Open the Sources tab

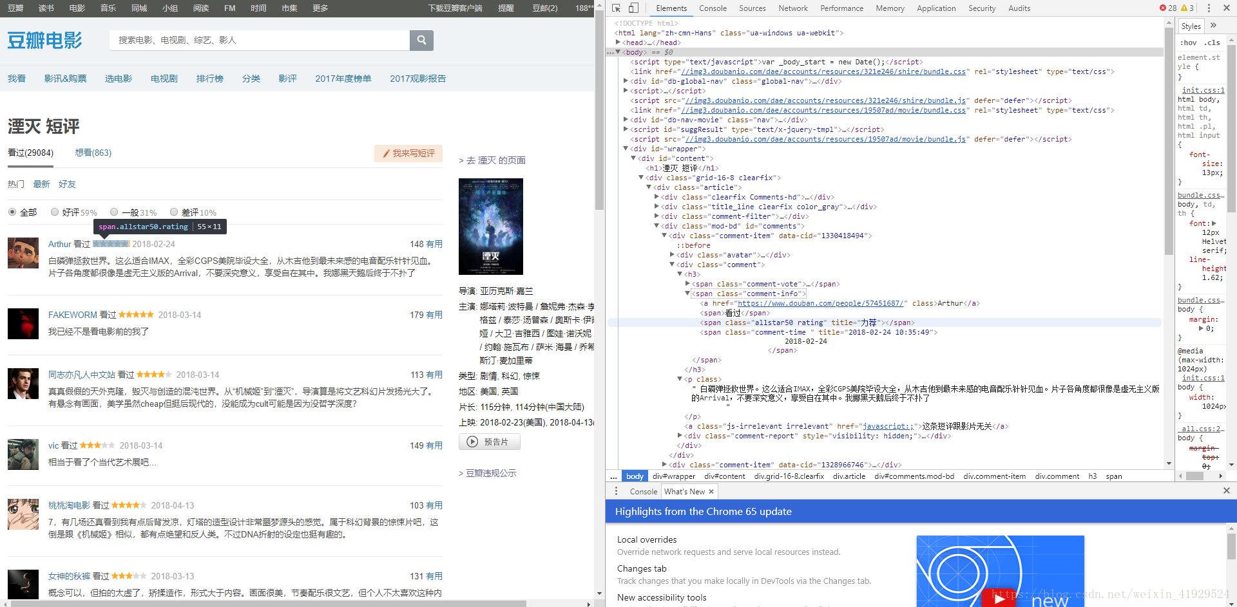(x=753, y=8)
